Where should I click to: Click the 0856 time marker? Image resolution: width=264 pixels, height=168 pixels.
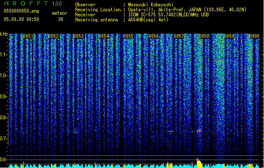pyautogui.click(x=154, y=36)
